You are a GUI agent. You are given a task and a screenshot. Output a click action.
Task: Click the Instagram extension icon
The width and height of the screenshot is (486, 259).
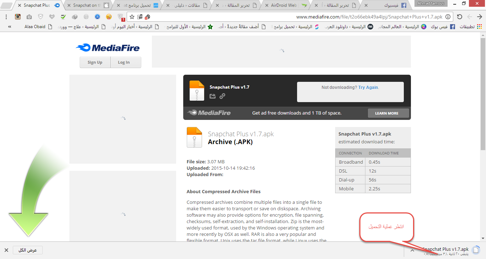[x=18, y=17]
